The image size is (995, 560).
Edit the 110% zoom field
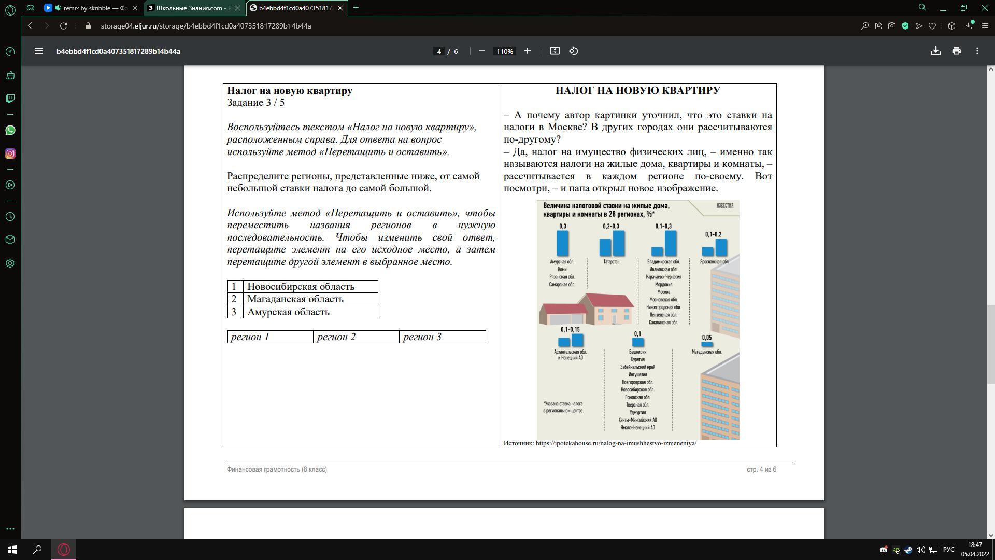[505, 51]
